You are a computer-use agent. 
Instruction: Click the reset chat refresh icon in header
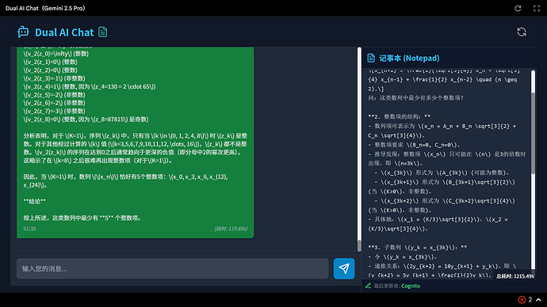521,32
